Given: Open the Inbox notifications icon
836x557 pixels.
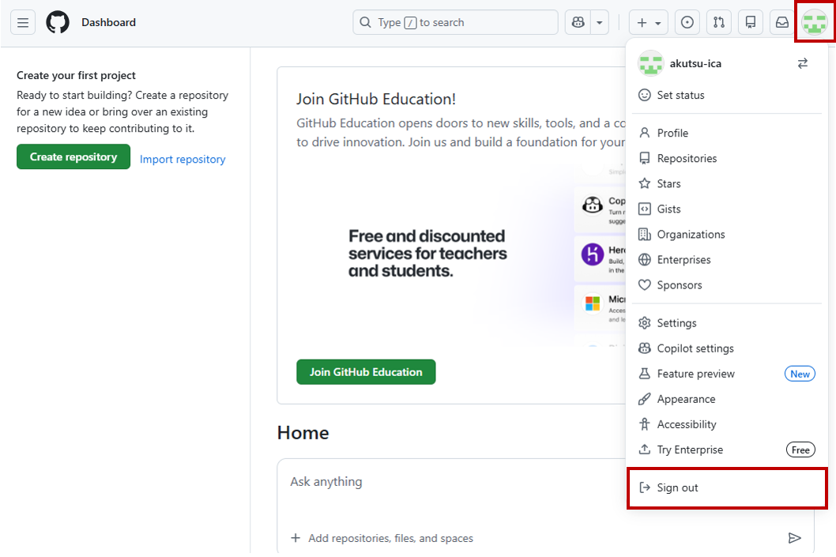Looking at the screenshot, I should (x=782, y=23).
